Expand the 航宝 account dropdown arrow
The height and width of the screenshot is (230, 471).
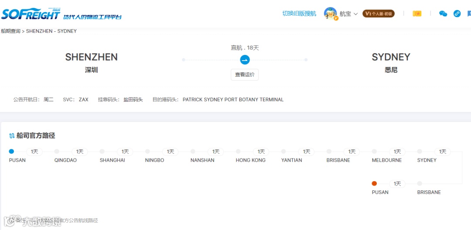pos(356,14)
